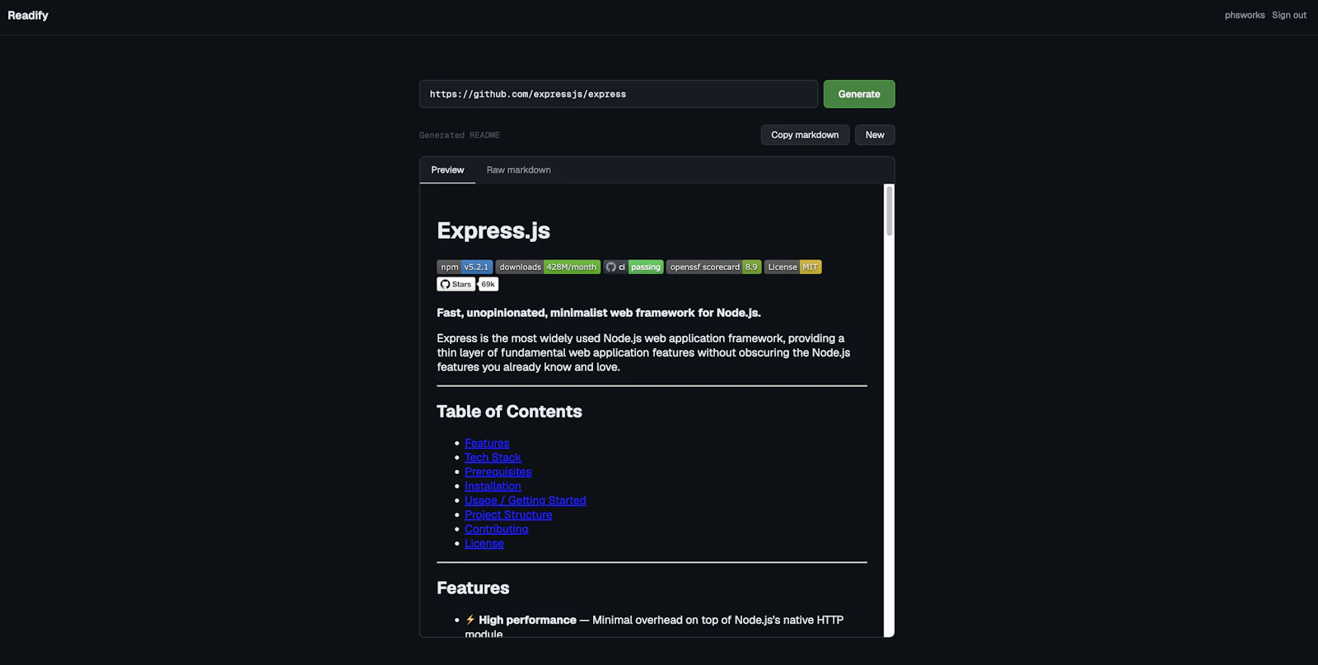Copy markdown to clipboard
Image resolution: width=1318 pixels, height=665 pixels.
click(805, 135)
